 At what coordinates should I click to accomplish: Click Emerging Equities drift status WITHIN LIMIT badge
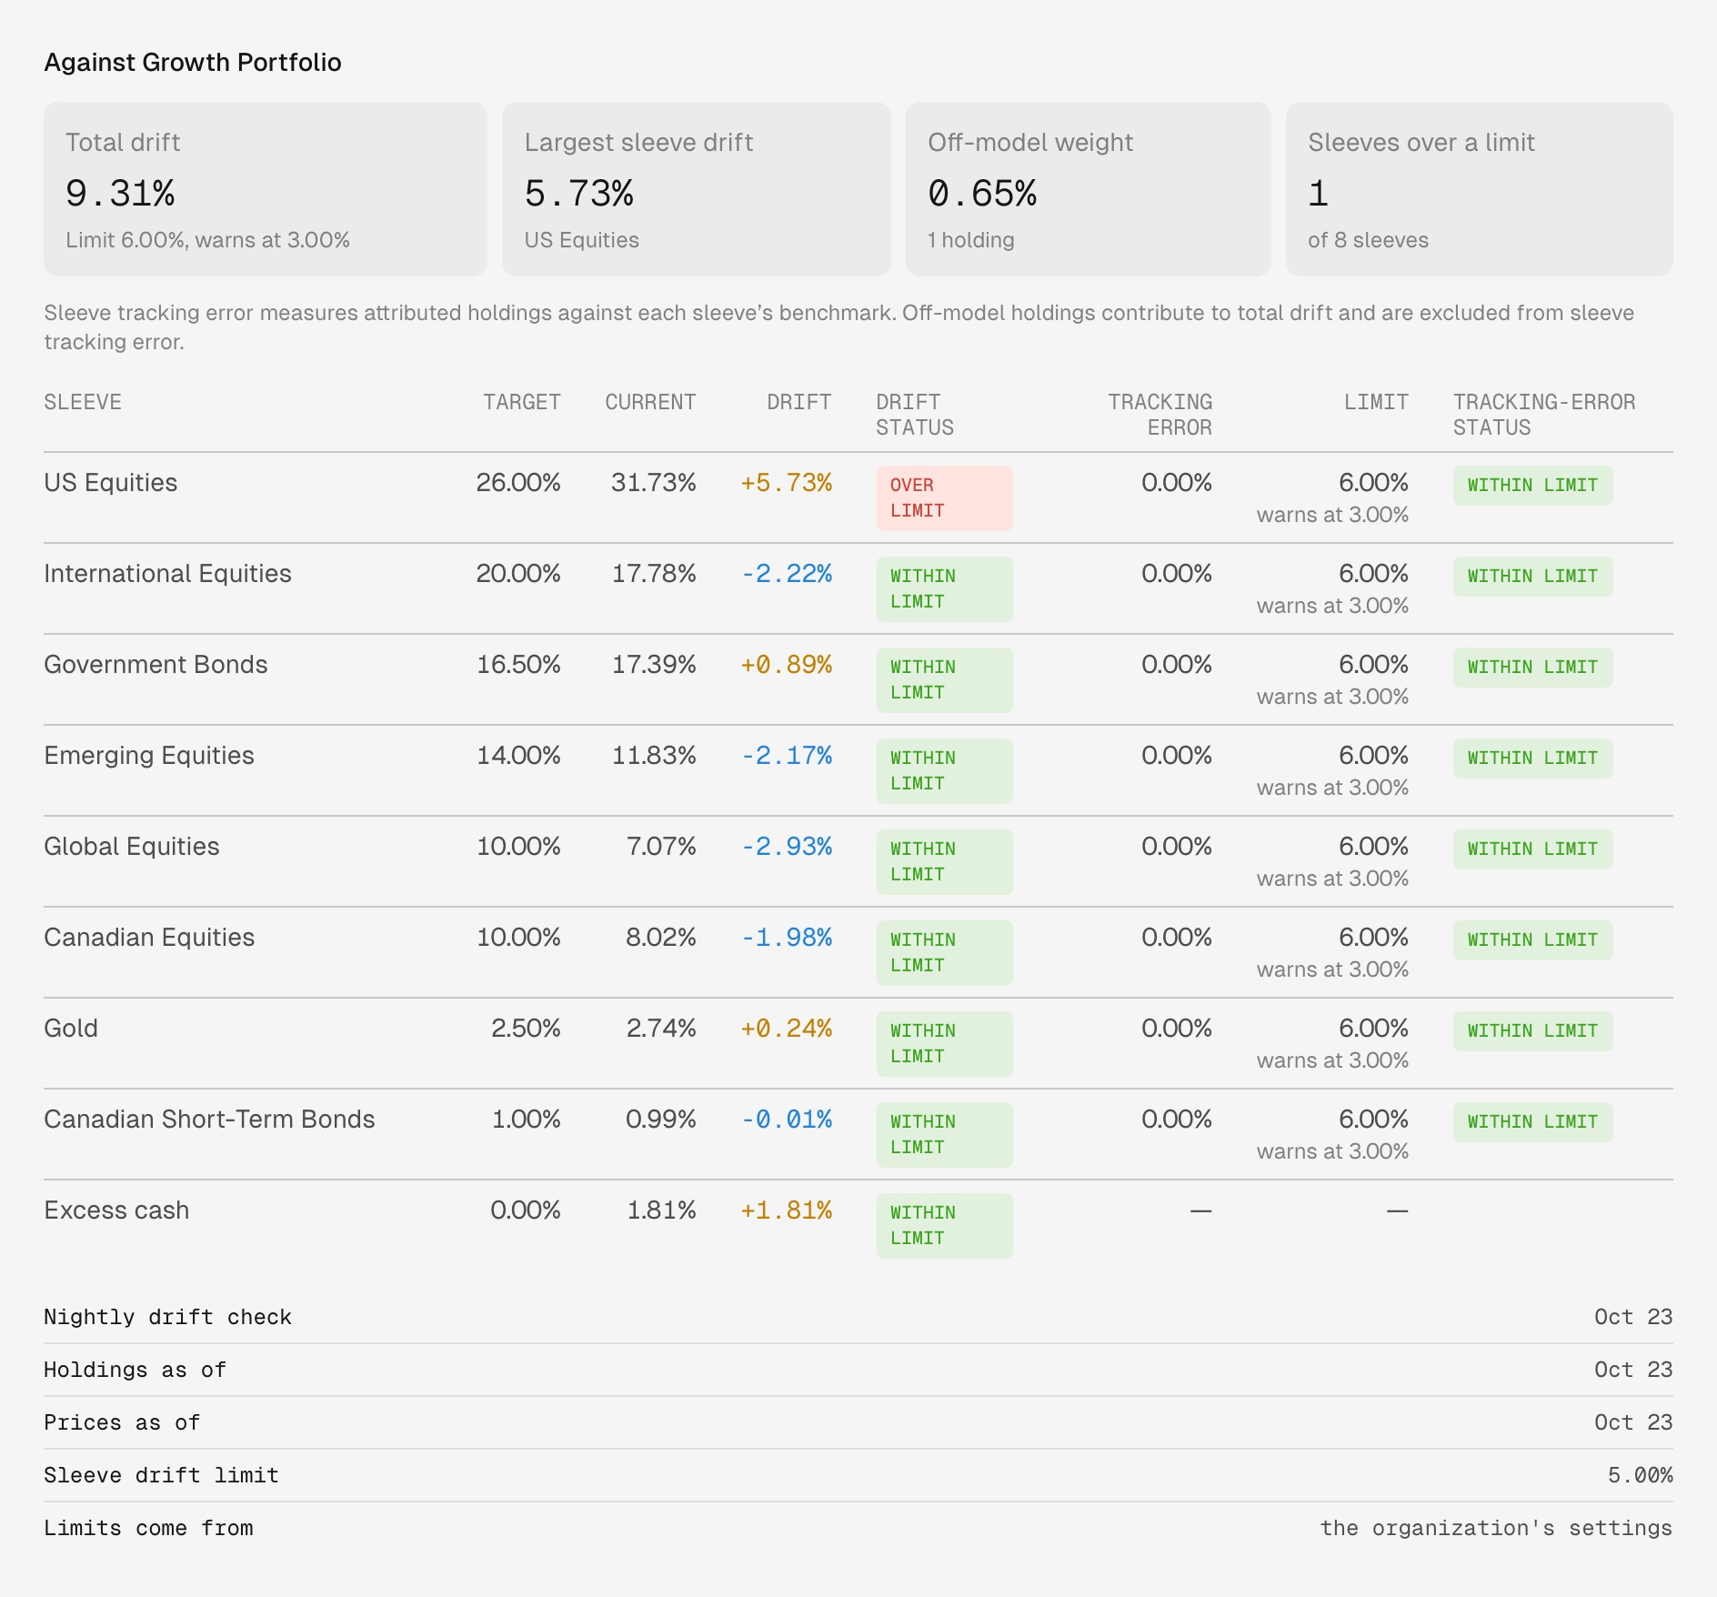(x=944, y=771)
